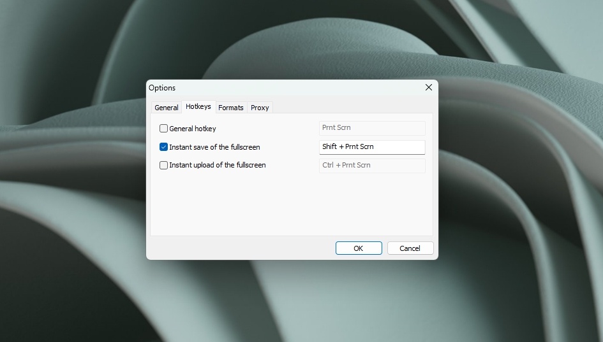Focus the Shift + Prnt Scrn field
Viewport: 603px width, 342px height.
pos(372,147)
